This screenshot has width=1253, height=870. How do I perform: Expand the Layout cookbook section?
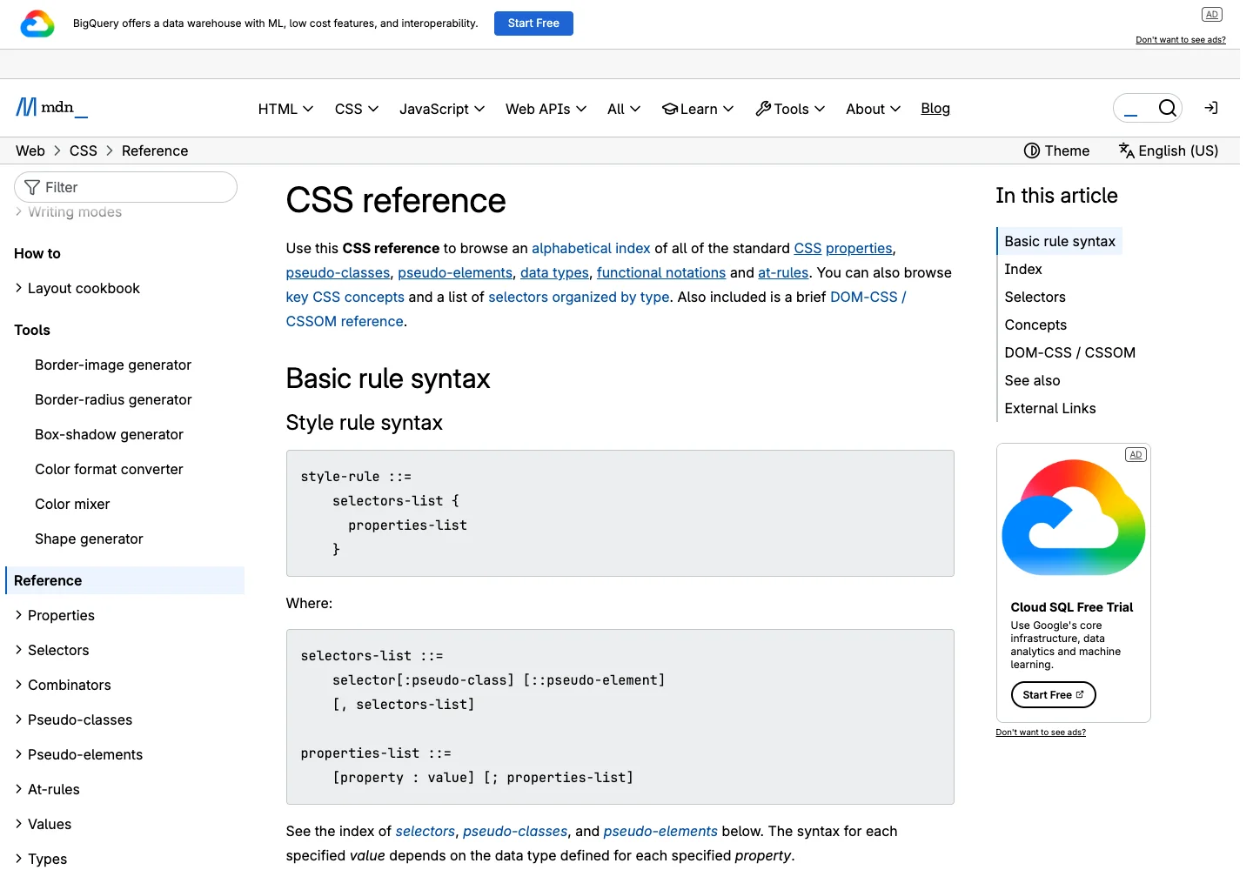[77, 288]
